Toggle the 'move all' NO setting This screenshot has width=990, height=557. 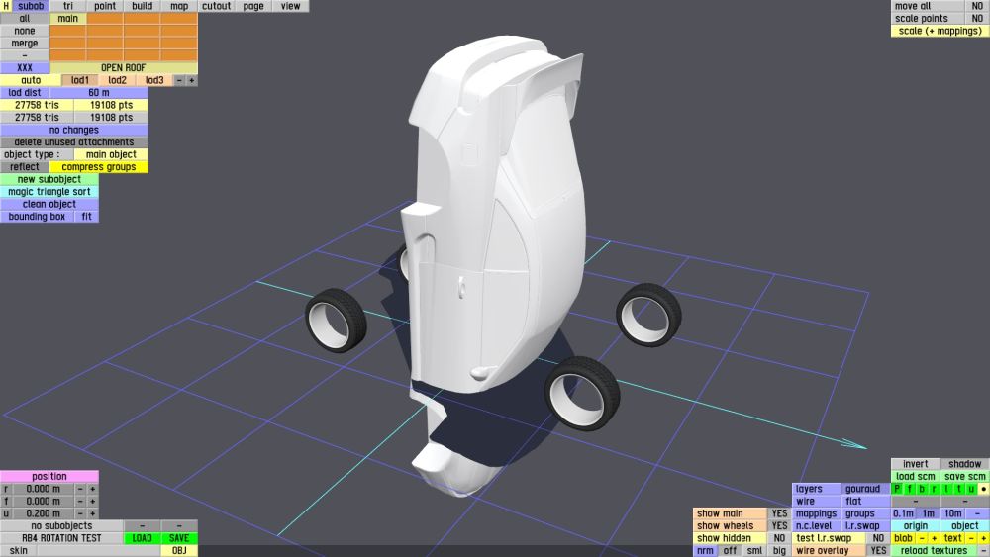click(x=977, y=6)
